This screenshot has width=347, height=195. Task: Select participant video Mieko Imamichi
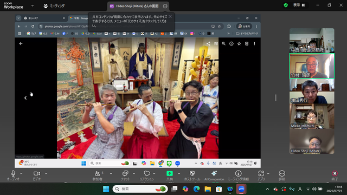(x=312, y=116)
